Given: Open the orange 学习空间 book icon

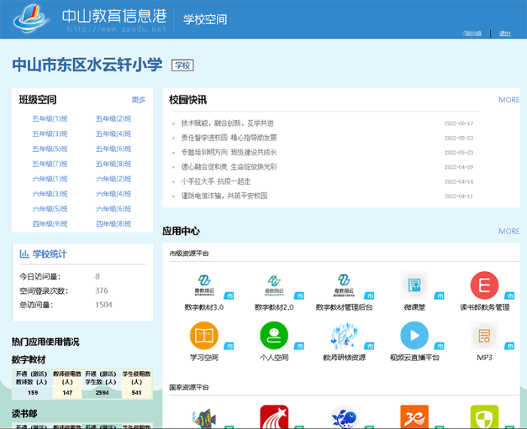Looking at the screenshot, I should [204, 336].
